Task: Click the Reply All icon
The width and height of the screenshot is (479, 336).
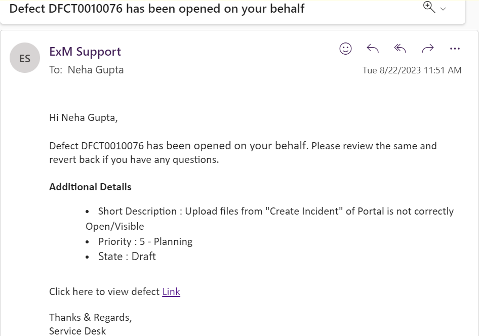Action: click(x=400, y=49)
